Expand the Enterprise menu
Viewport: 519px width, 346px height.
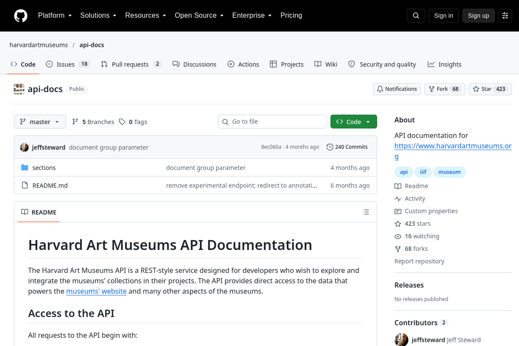pos(252,16)
